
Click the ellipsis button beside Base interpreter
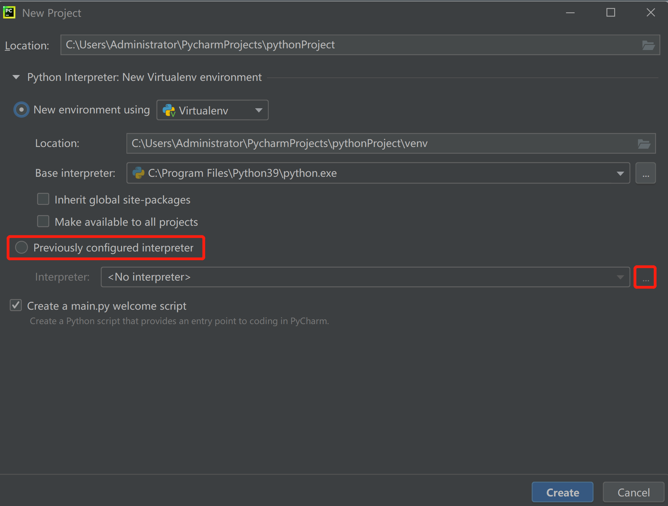click(x=645, y=173)
